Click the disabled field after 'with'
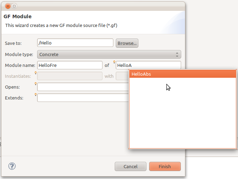238x179 pixels. 122,76
